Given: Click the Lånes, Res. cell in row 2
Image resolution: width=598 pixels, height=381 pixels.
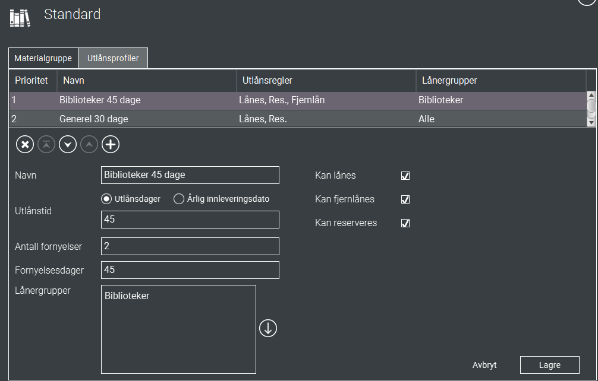Looking at the screenshot, I should tap(263, 119).
